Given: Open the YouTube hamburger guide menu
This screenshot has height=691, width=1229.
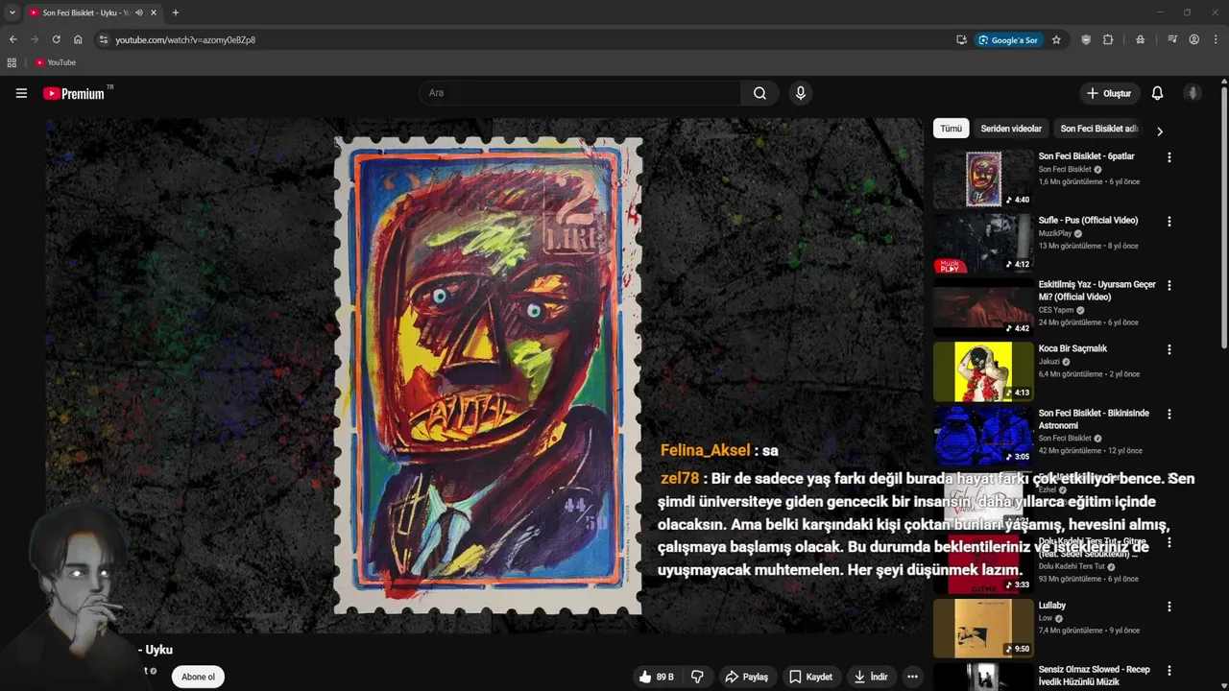Looking at the screenshot, I should click(21, 93).
